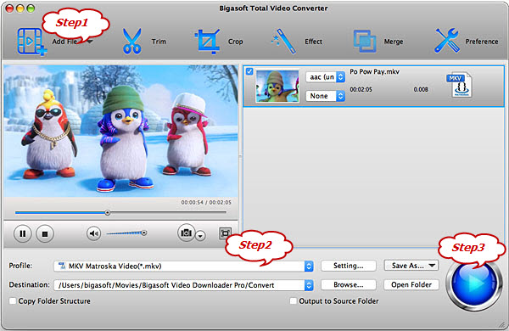Open the None subtitle dropdown
Viewport: 509px width, 331px height.
tap(325, 96)
